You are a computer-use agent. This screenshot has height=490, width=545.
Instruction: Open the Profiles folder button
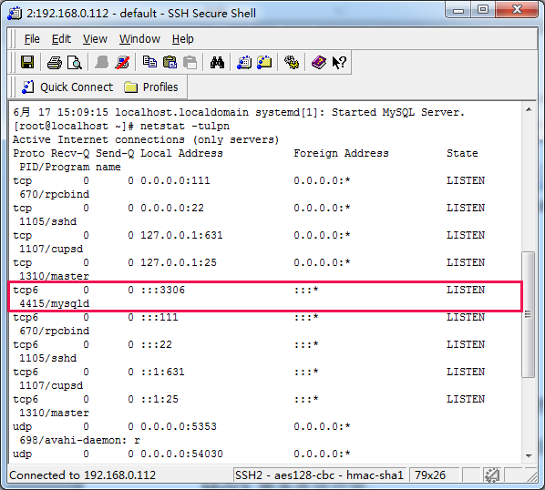coord(151,87)
